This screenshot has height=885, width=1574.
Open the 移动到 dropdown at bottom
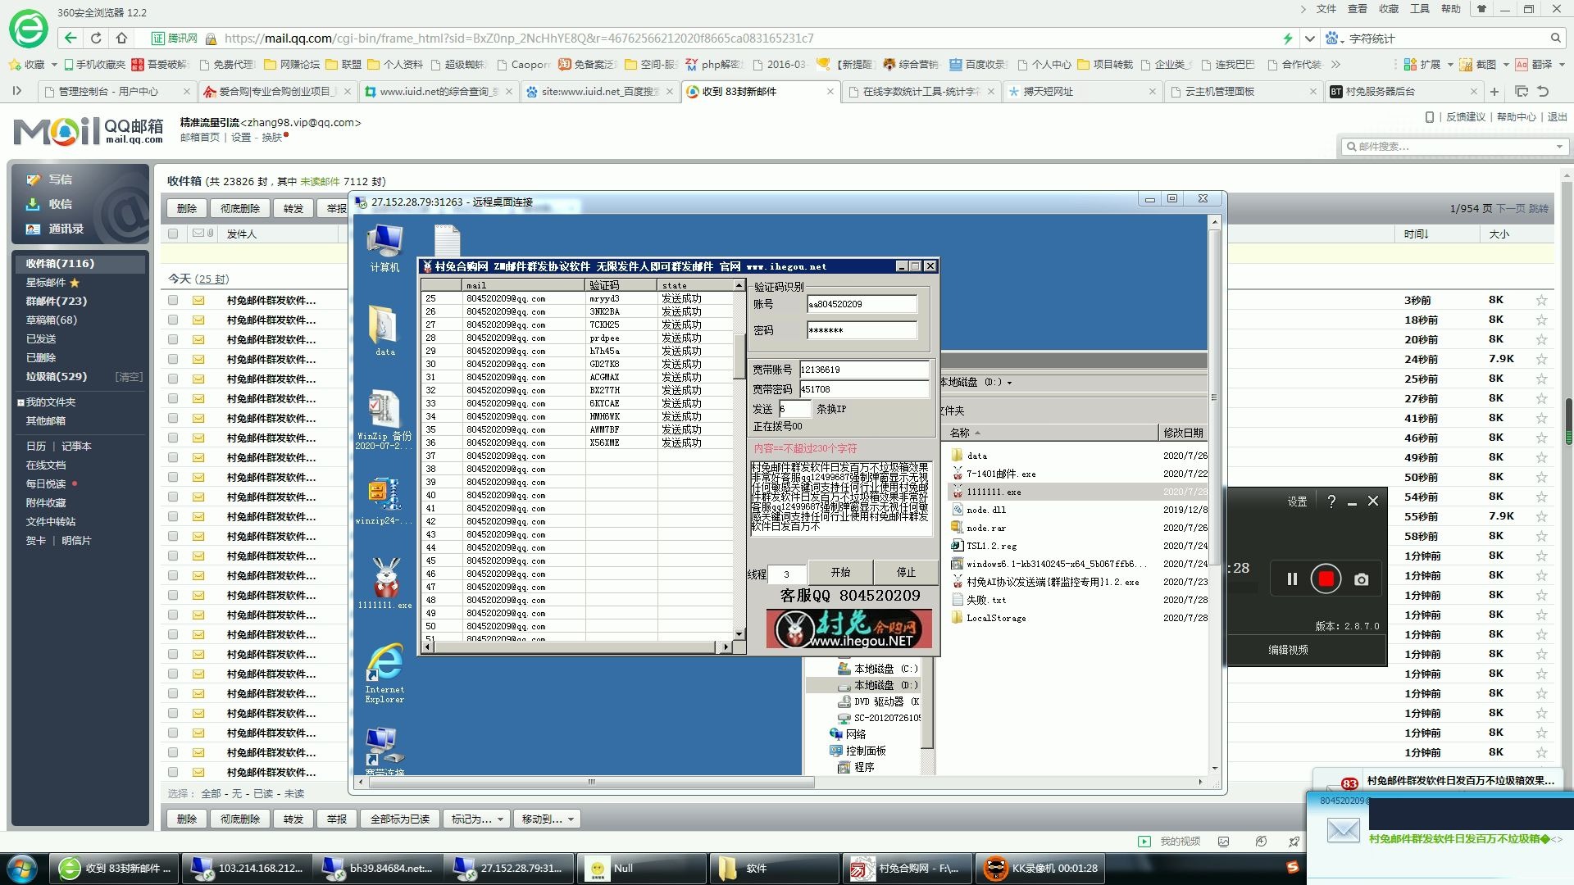547,819
